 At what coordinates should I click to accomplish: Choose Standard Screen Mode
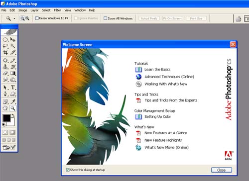coord(4,140)
